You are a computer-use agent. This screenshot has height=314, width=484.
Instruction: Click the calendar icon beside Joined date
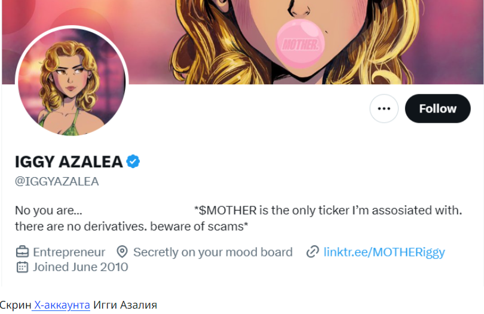click(x=22, y=267)
